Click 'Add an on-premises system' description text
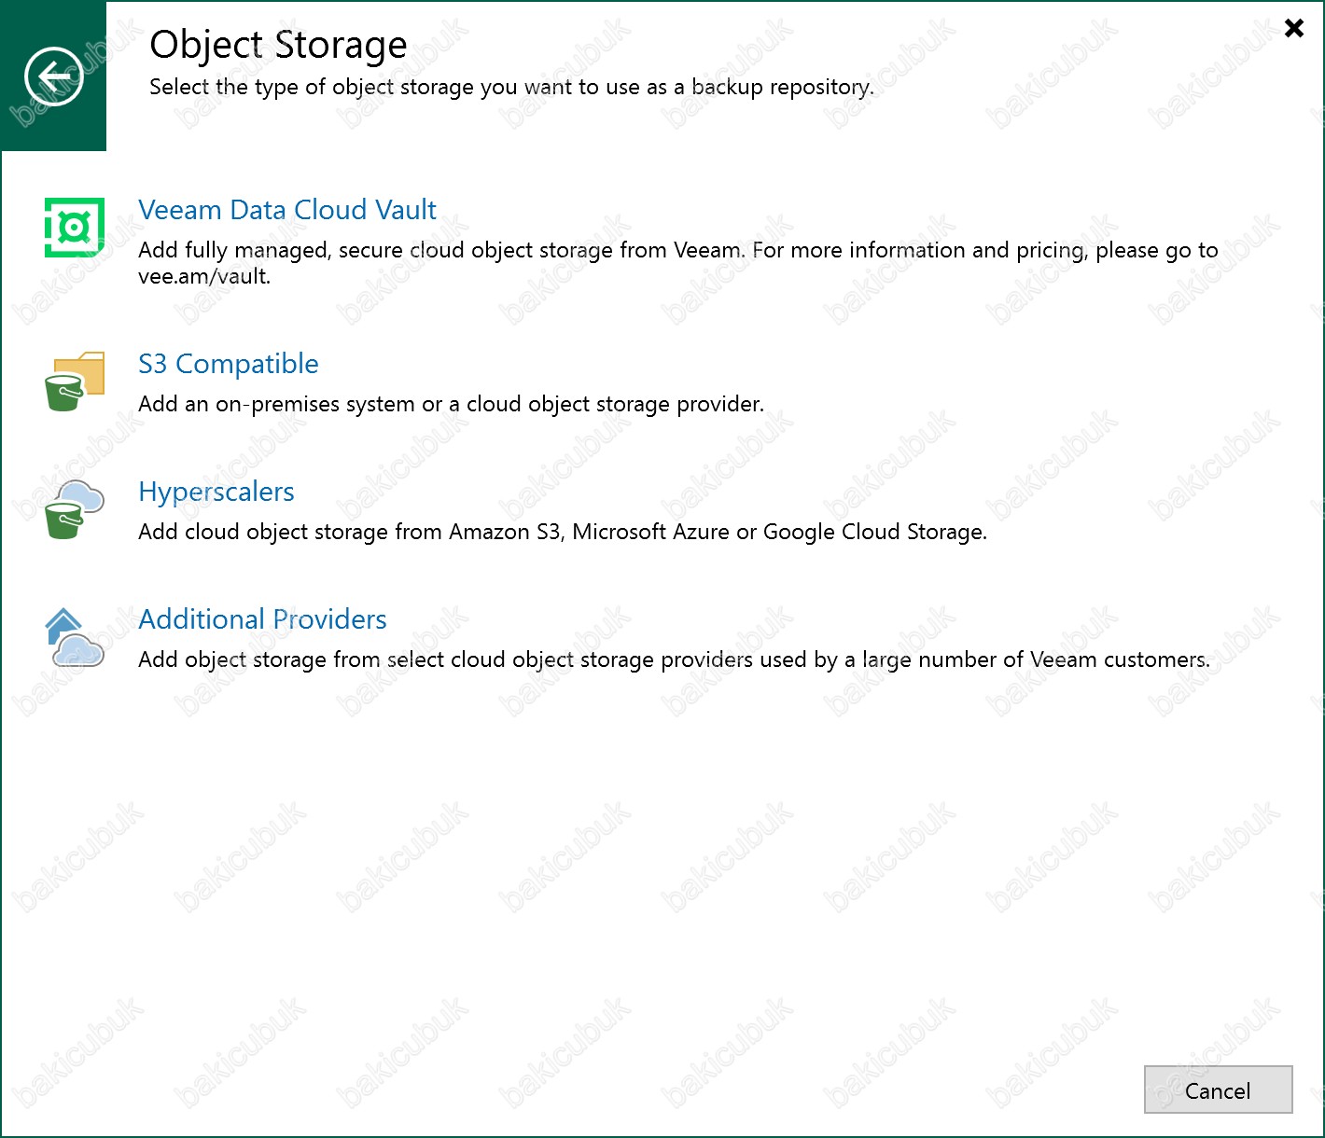Screen dimensions: 1325x1138 451,404
